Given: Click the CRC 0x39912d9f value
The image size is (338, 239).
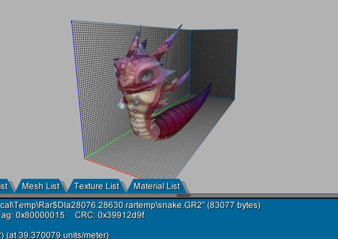Looking at the screenshot, I should (x=110, y=214).
